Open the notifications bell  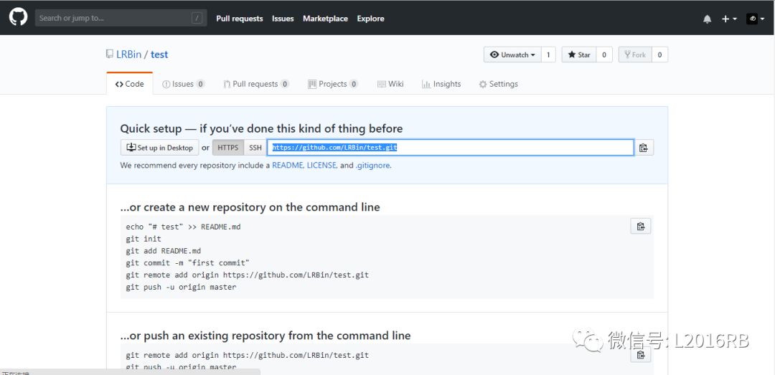(708, 19)
